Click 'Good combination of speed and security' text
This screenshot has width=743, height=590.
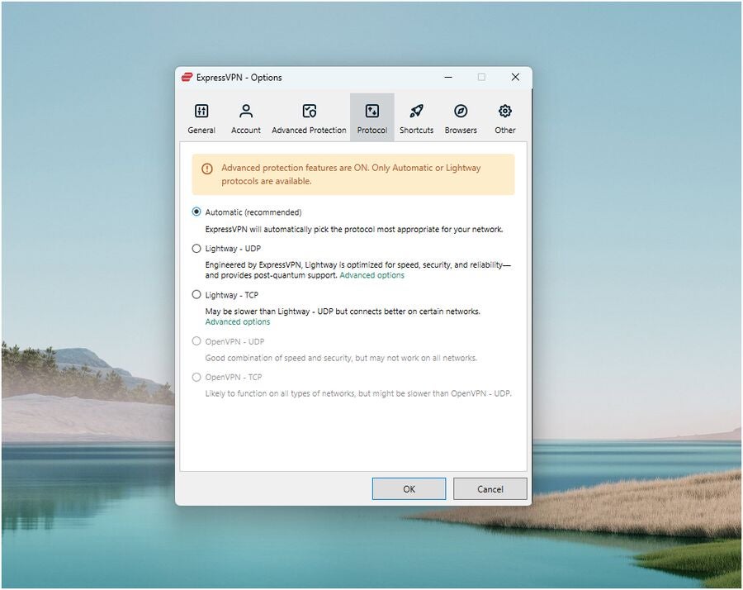341,358
